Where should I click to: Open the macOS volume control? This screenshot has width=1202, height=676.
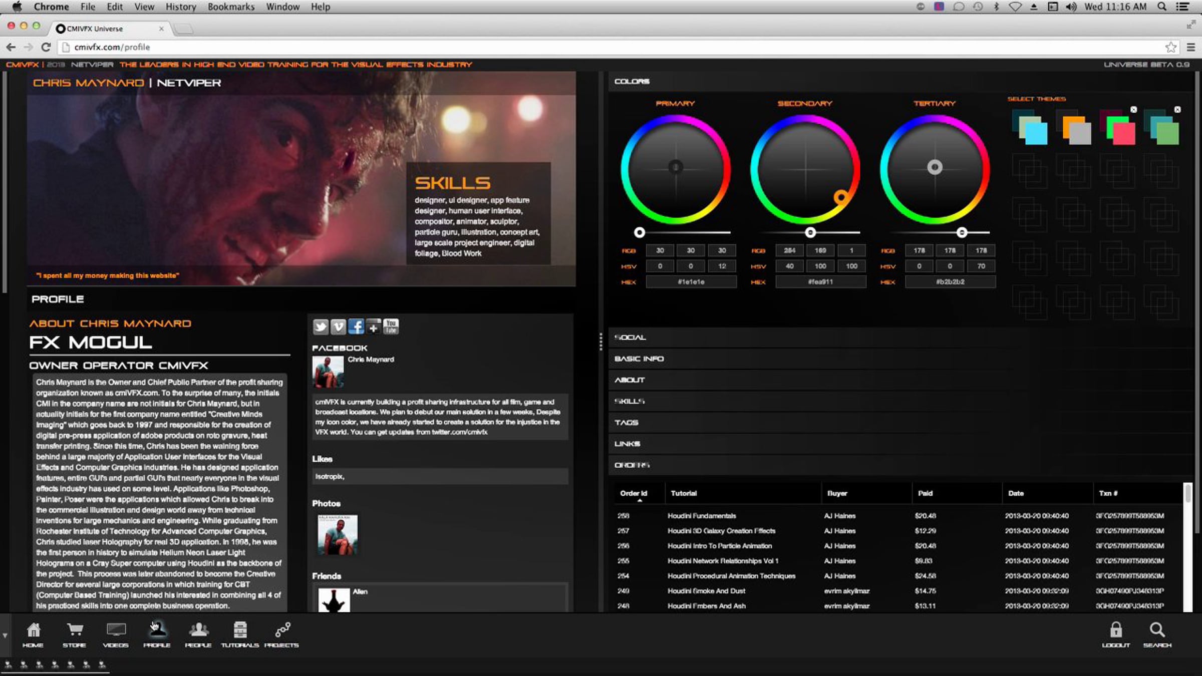(1071, 7)
